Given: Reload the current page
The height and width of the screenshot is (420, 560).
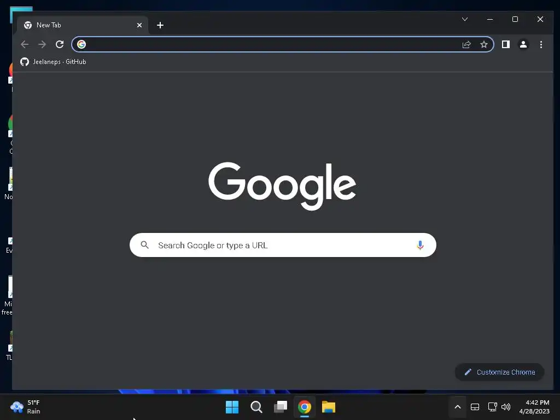Looking at the screenshot, I should coord(60,44).
